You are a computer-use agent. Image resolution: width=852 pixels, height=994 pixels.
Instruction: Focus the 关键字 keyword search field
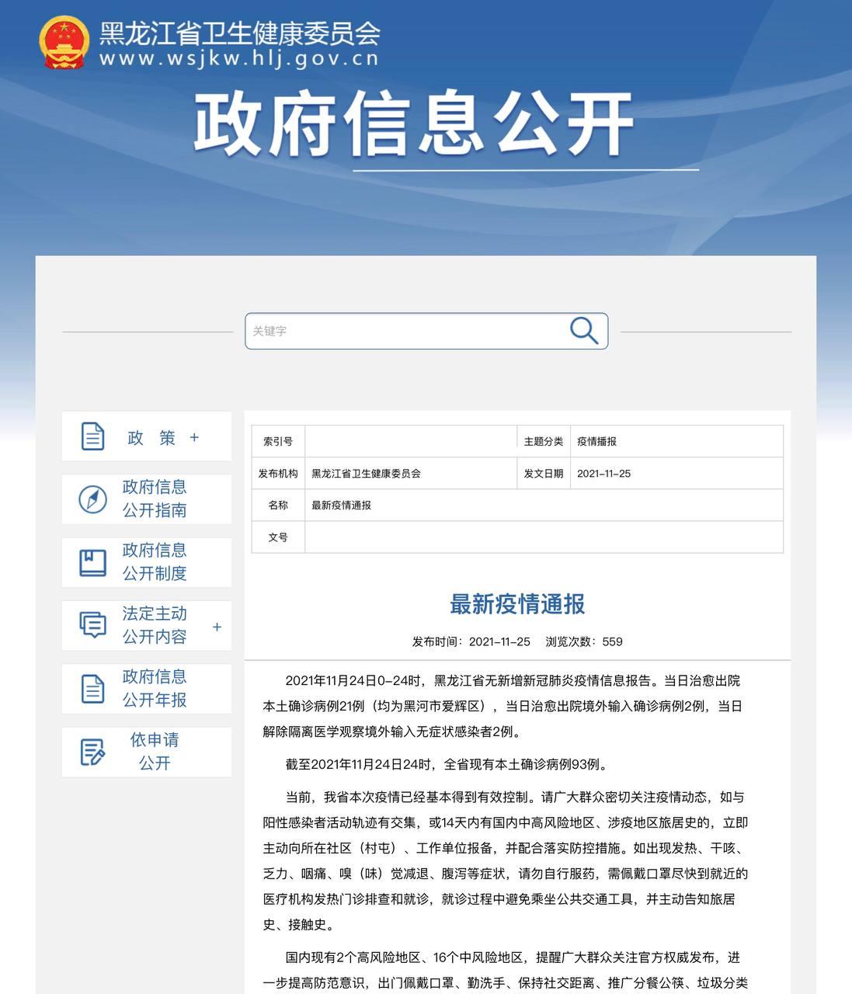click(x=426, y=331)
